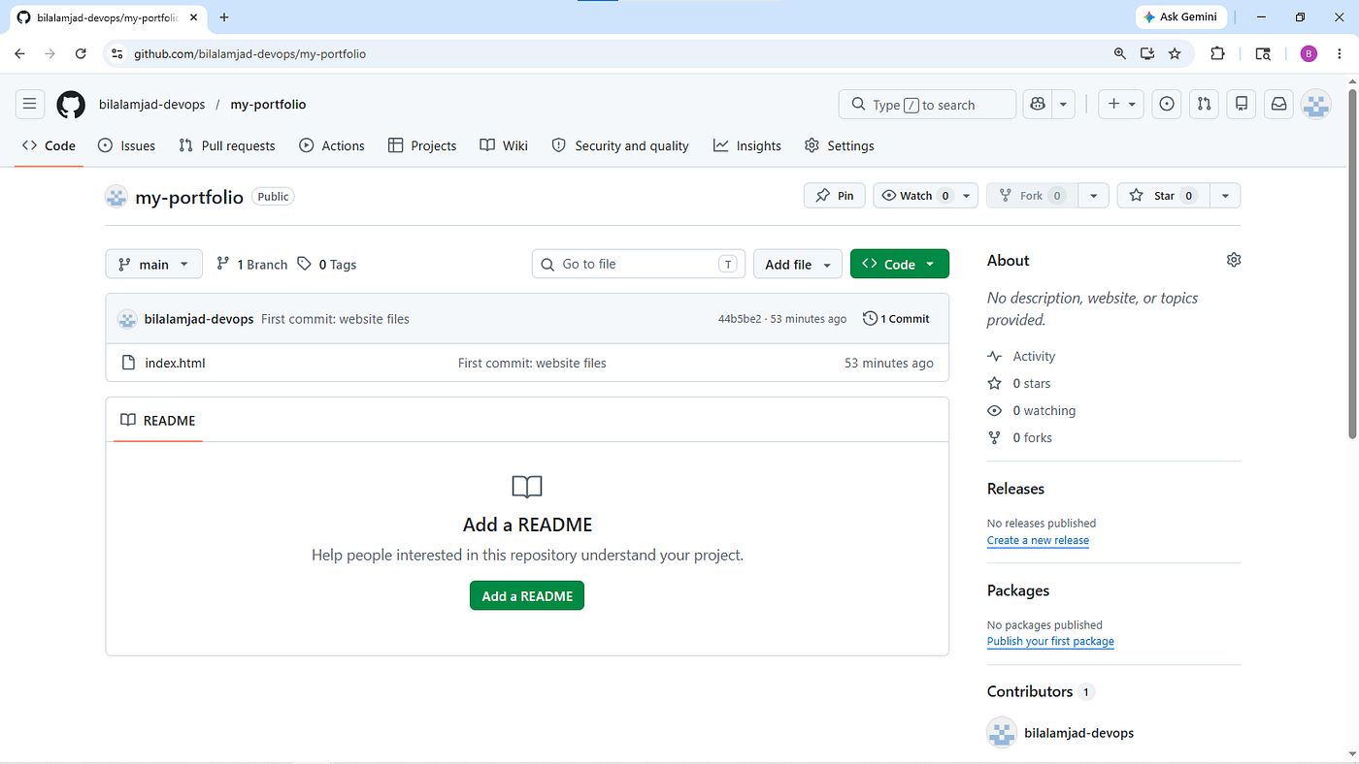This screenshot has height=764, width=1359.
Task: Open the Actions tab
Action: 332,145
